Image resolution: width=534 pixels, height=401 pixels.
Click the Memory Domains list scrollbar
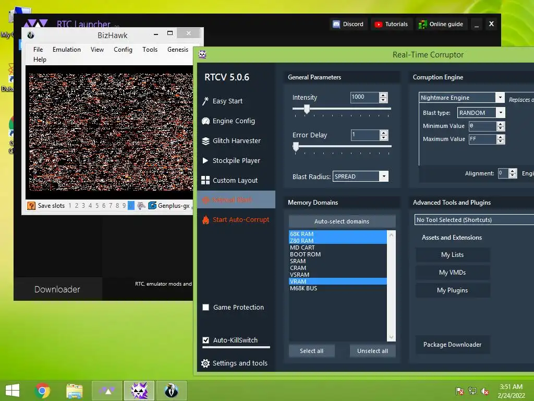point(391,286)
